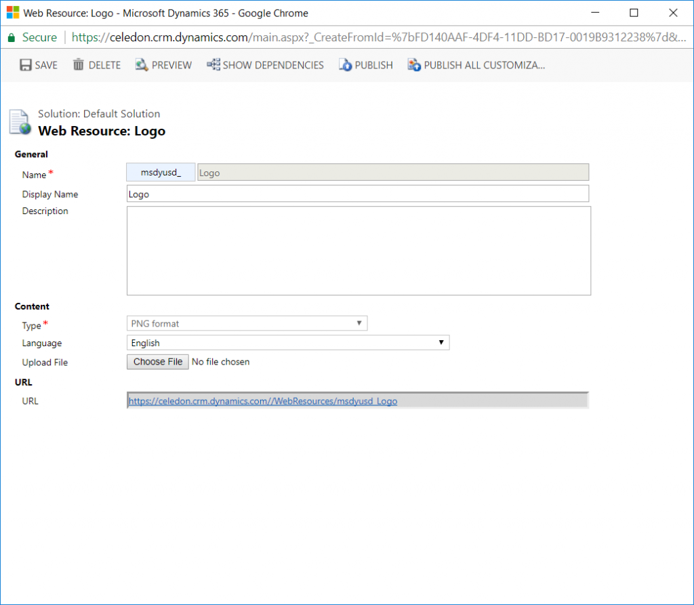
Task: Click the web resource document globe icon
Action: tap(20, 122)
